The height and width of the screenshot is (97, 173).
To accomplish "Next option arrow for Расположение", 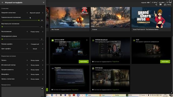I will click(43, 32).
